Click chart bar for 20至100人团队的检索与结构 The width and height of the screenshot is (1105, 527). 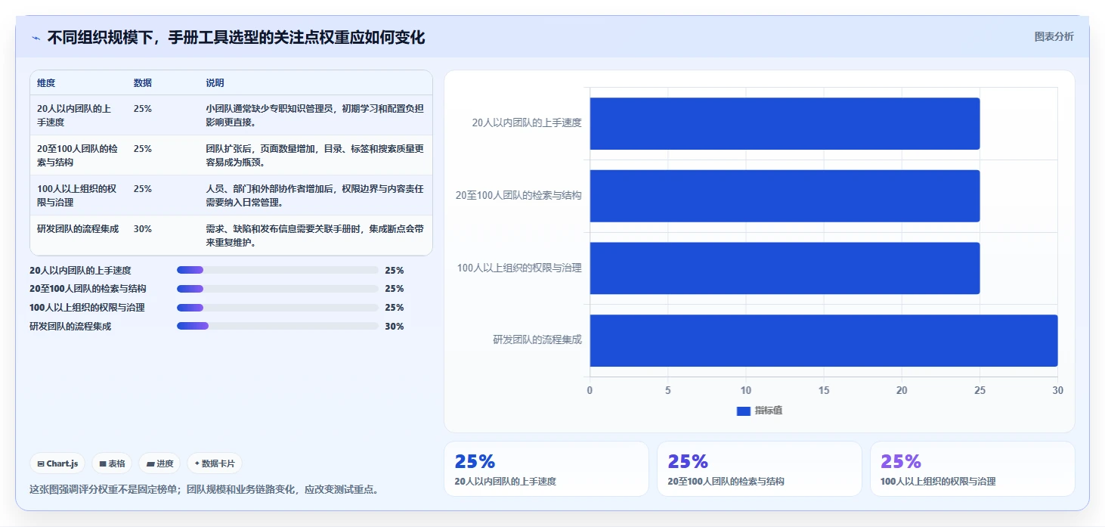[x=785, y=196]
